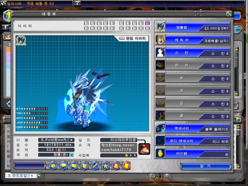
Task: Click the first blue hexagon toolbar icon
Action: click(x=53, y=166)
